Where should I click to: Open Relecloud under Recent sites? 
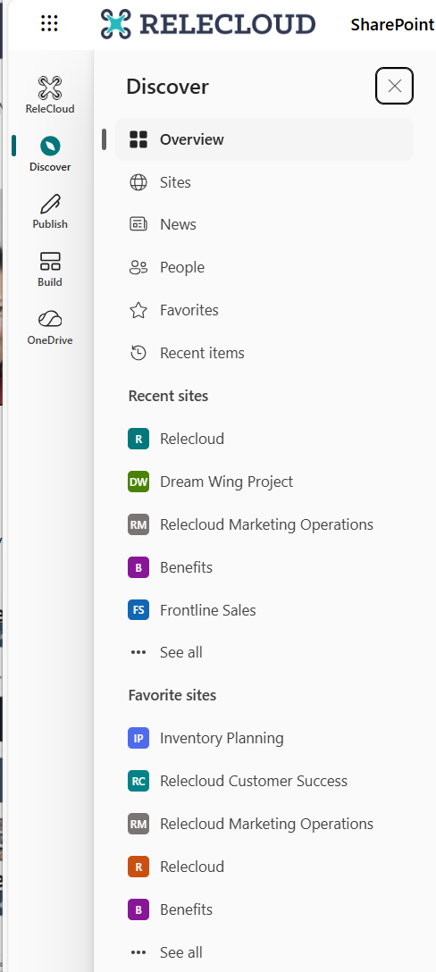[264, 439]
